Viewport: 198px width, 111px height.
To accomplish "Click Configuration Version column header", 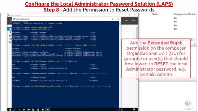I will (184, 14).
